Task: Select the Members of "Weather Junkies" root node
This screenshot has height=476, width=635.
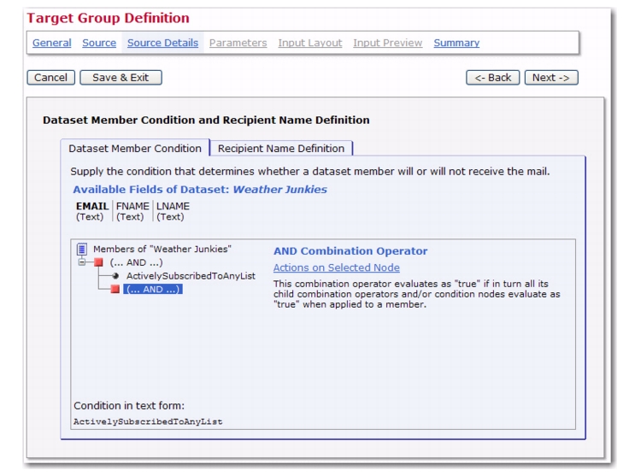Action: 162,250
